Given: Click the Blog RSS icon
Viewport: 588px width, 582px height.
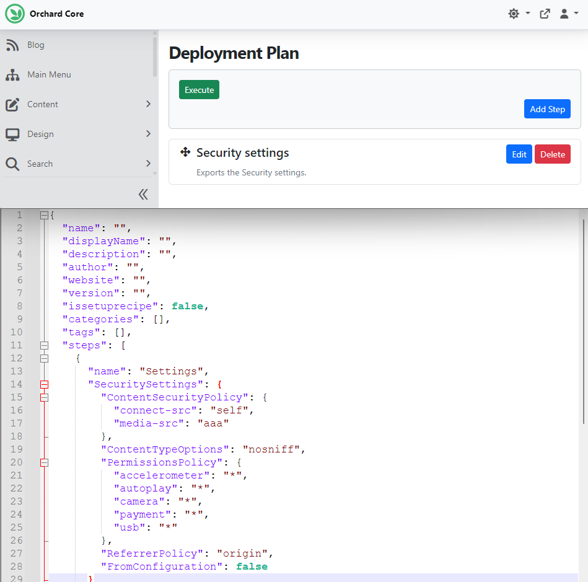Looking at the screenshot, I should 12,45.
